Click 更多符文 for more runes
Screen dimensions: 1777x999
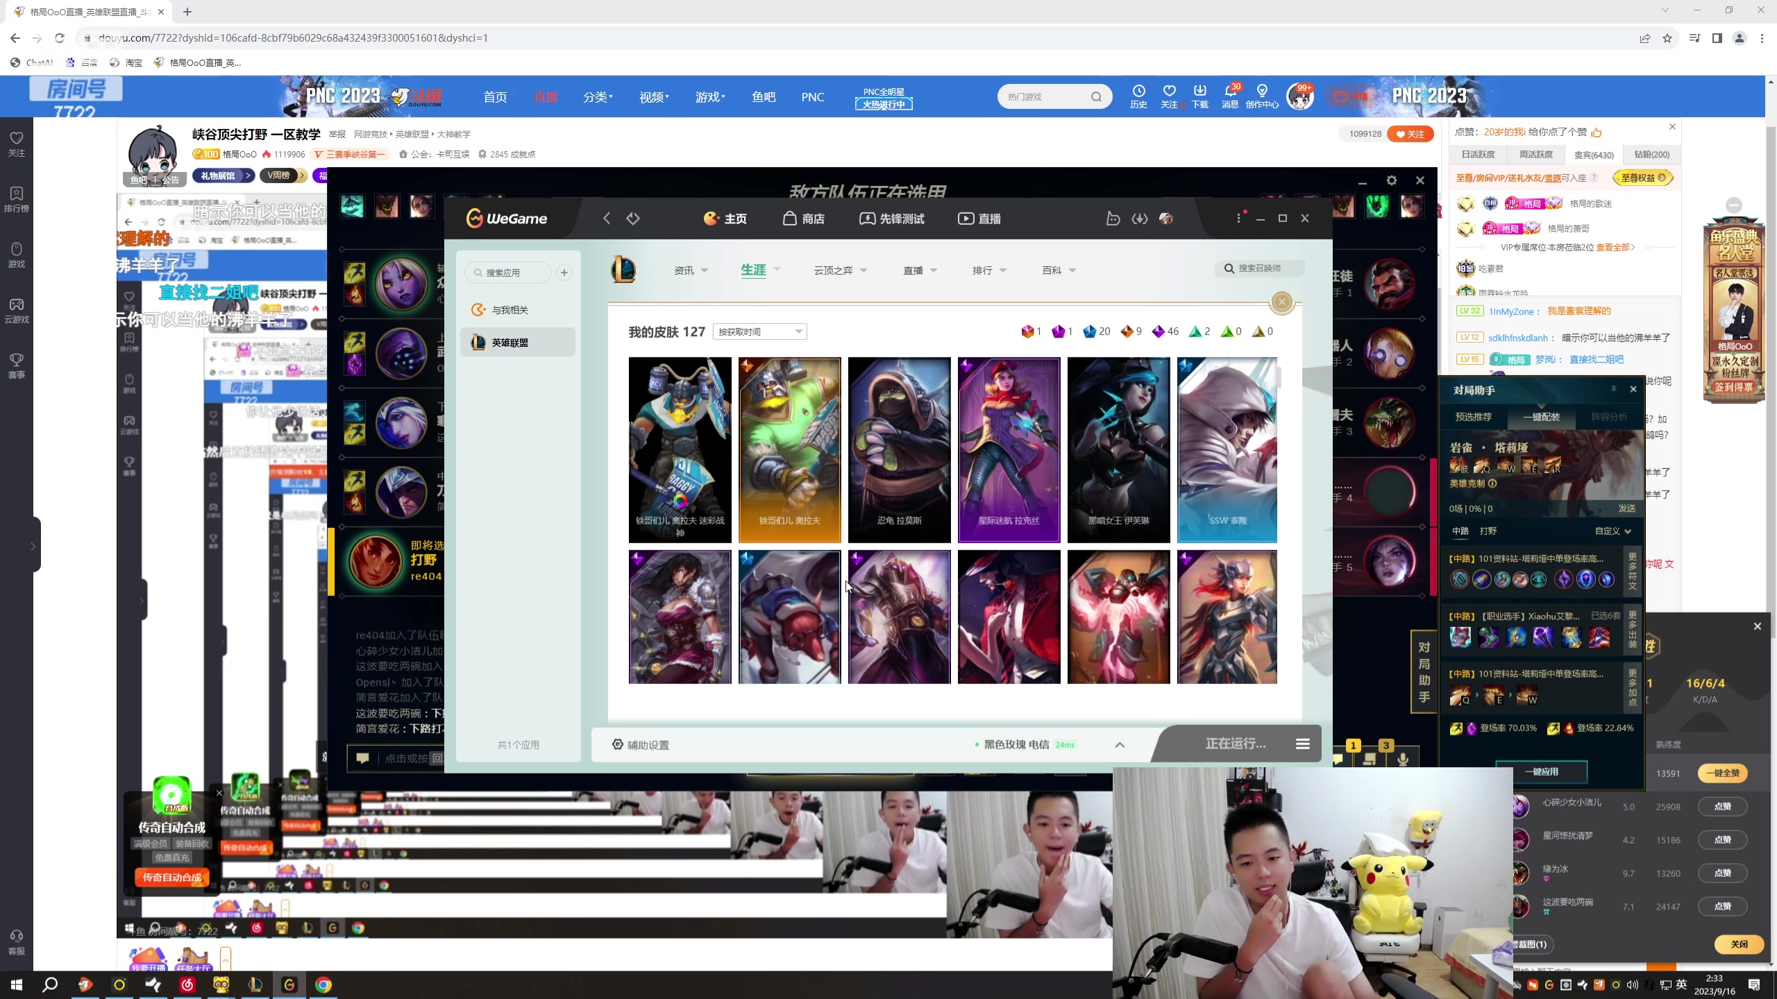1633,571
